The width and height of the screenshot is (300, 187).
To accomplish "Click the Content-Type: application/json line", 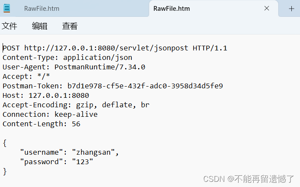I will click(67, 58).
